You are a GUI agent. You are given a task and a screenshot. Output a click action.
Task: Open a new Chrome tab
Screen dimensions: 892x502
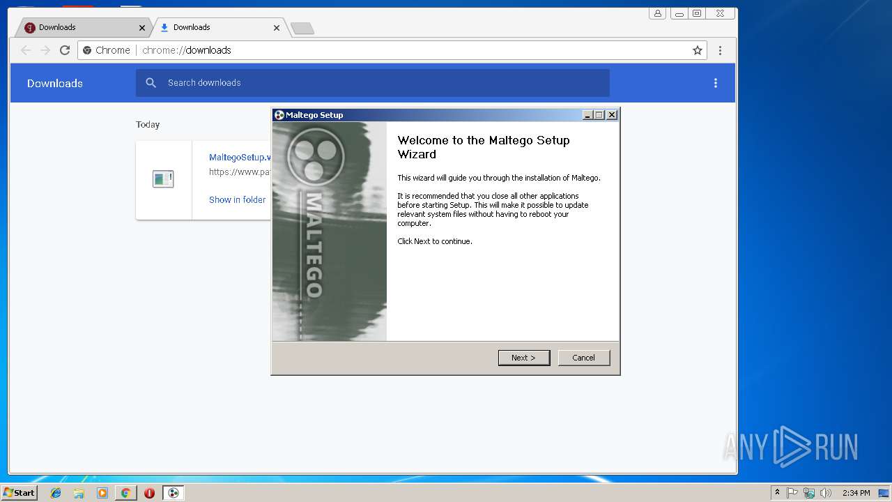coord(302,28)
